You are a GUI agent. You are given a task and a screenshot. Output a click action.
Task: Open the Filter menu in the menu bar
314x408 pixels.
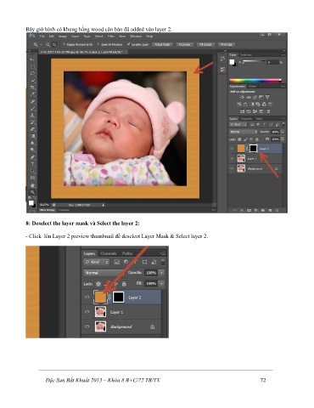(111, 37)
